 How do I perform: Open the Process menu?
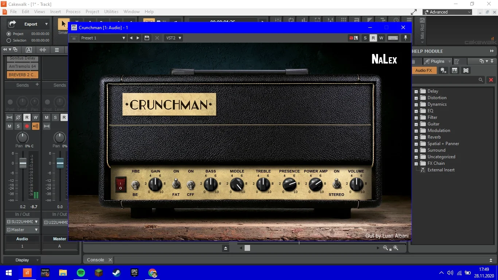point(73,12)
